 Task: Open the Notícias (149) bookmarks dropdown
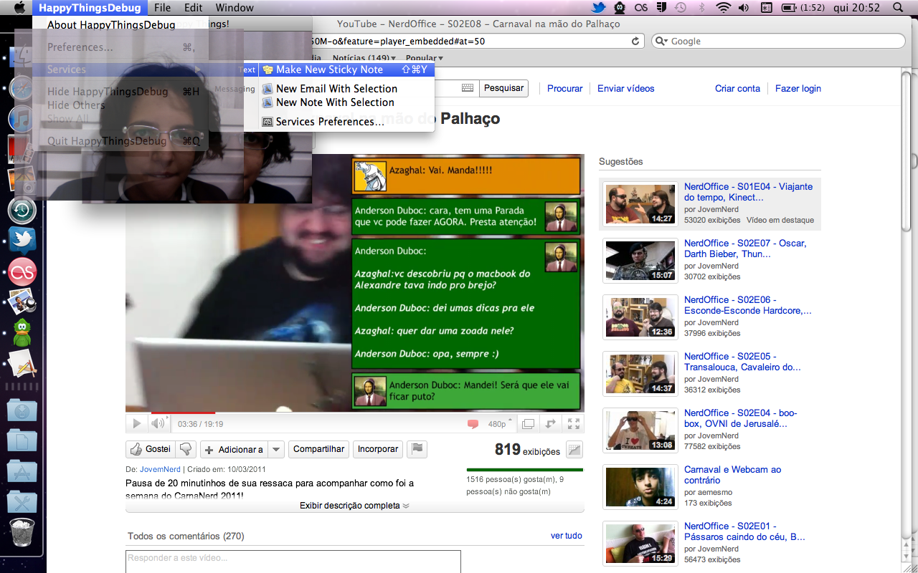click(366, 59)
